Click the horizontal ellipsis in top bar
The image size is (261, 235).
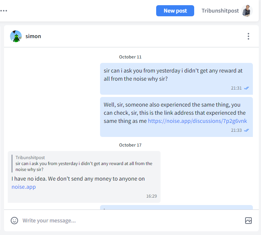(4, 11)
